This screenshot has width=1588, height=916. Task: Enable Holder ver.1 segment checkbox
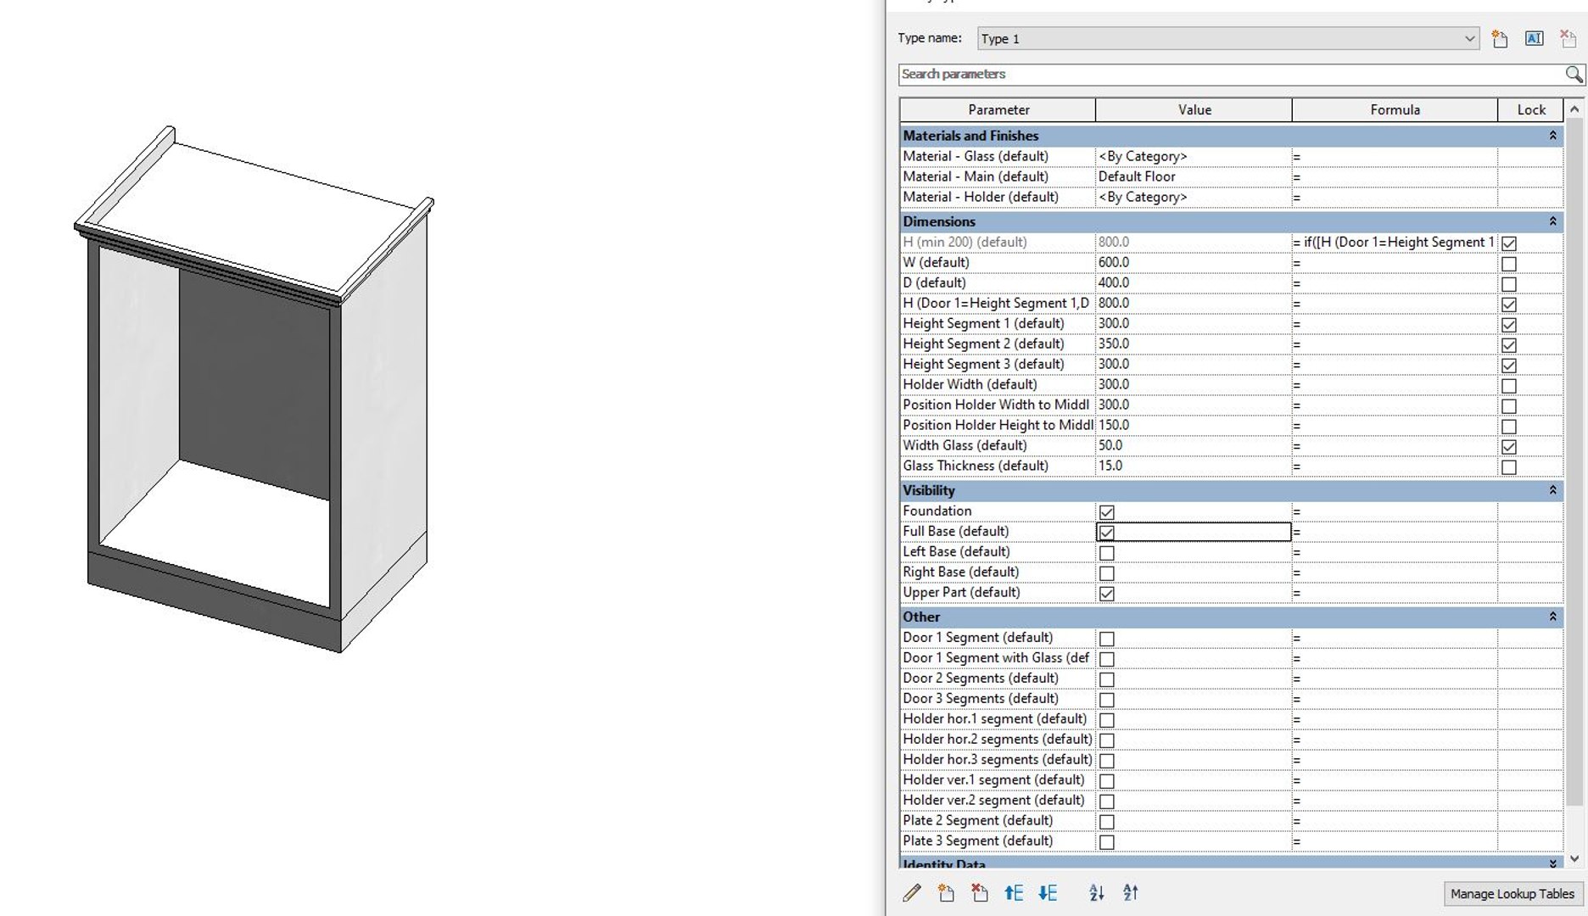(1106, 781)
